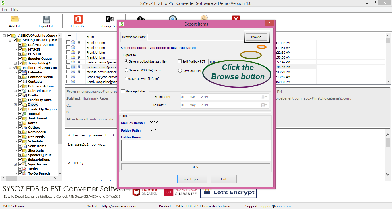This screenshot has width=392, height=209.
Task: Collapse the \\LENOVO\ost file root node
Action: [4, 36]
